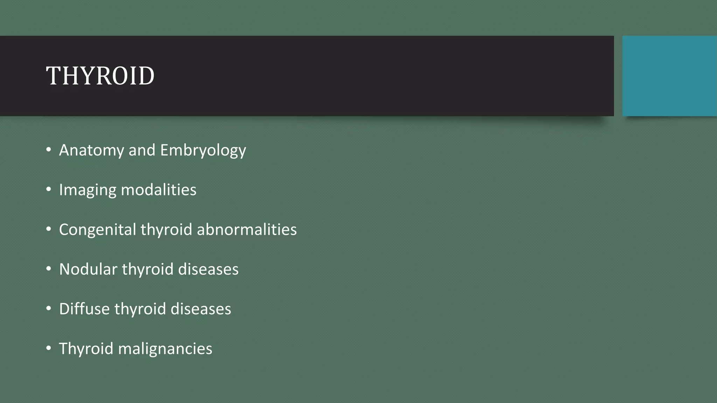Click the word abnormalities in third bullet
The height and width of the screenshot is (403, 717).
[x=247, y=229]
